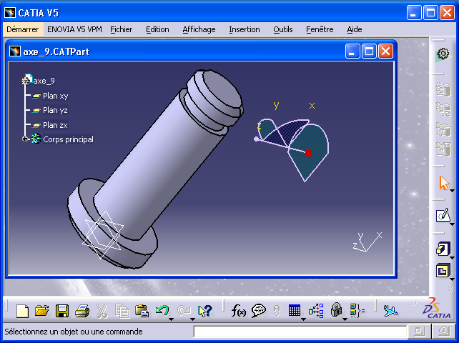
Task: Open the Edition menu
Action: pos(157,29)
